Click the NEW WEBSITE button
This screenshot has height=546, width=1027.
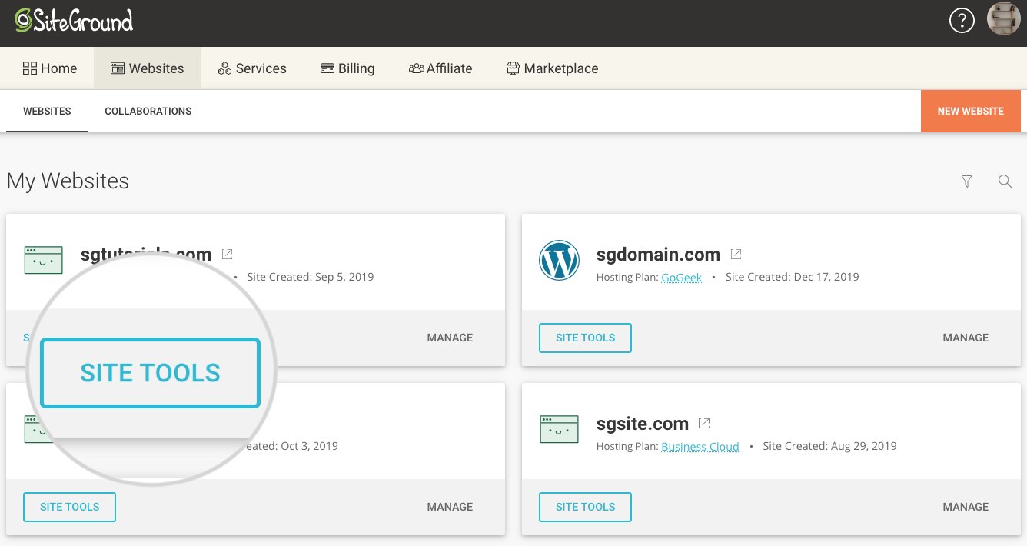tap(971, 112)
